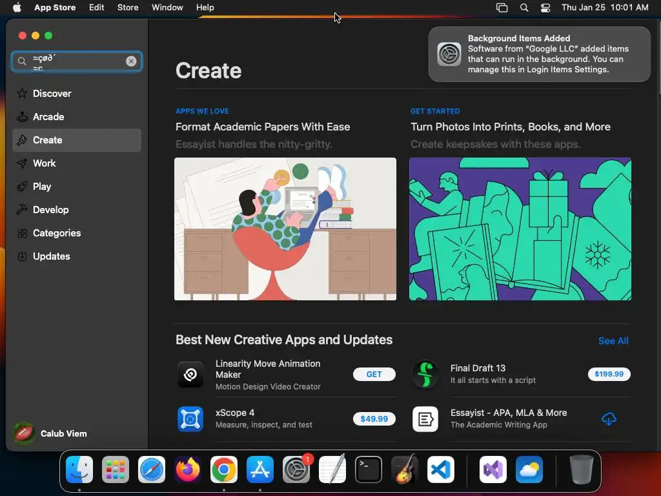Open Spotlight search in menu bar
661x496 pixels.
click(x=524, y=8)
